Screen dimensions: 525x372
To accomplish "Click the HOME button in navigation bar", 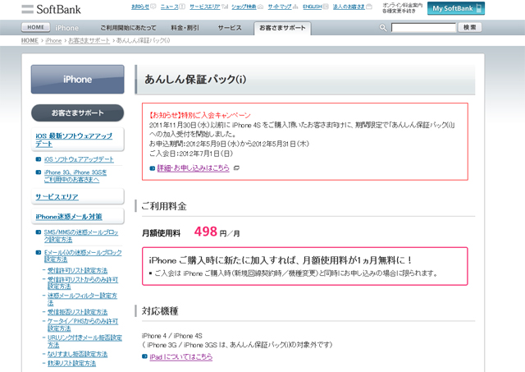I will (x=36, y=27).
